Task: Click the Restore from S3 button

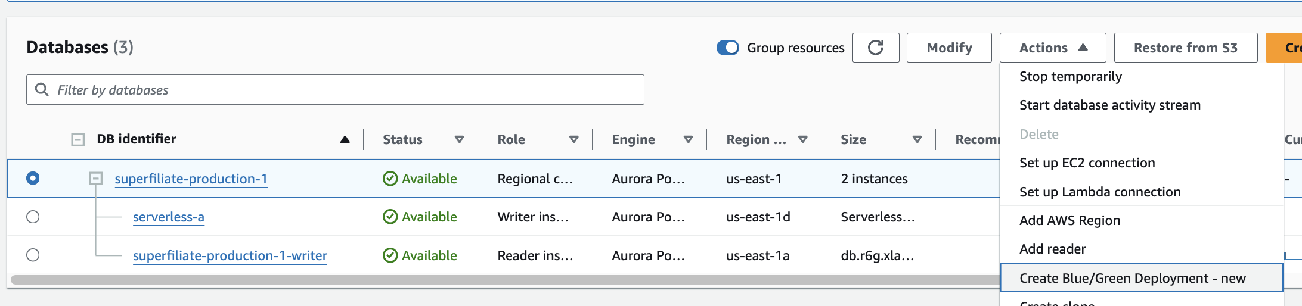Action: [x=1186, y=48]
